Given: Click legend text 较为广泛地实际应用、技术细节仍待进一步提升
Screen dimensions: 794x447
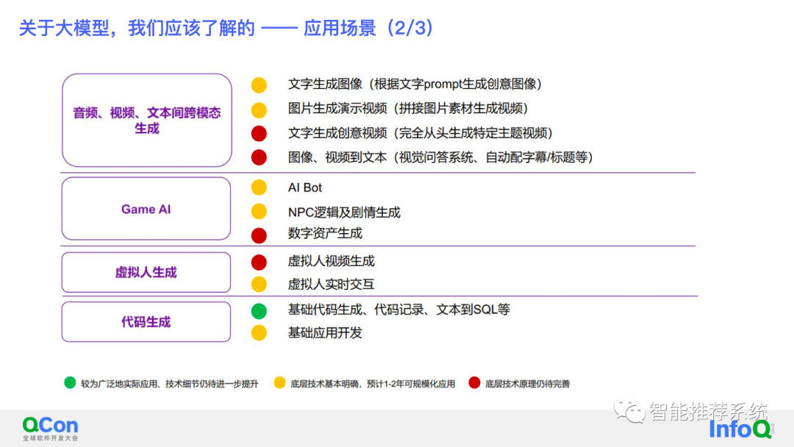Looking at the screenshot, I should point(170,384).
